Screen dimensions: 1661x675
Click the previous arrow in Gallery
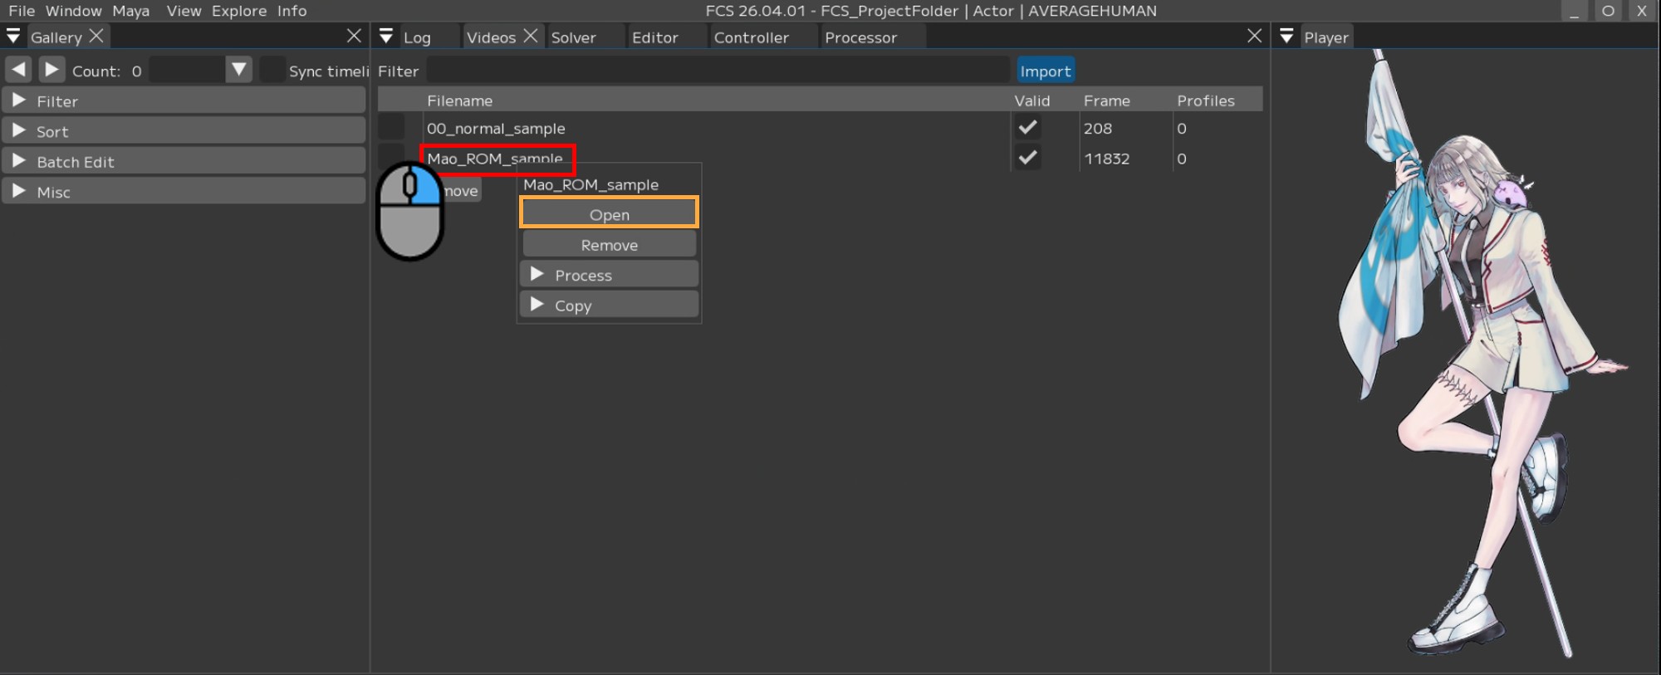coord(18,70)
